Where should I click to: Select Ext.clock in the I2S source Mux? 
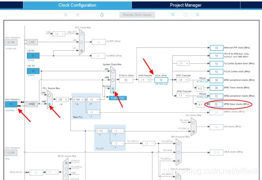coord(193,123)
